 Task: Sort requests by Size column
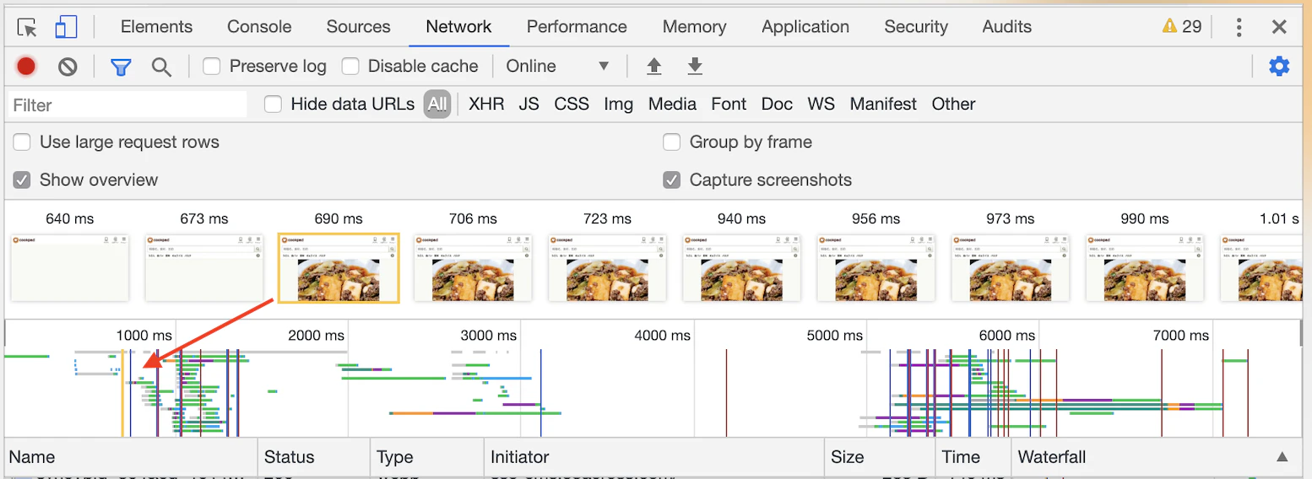[x=880, y=457]
